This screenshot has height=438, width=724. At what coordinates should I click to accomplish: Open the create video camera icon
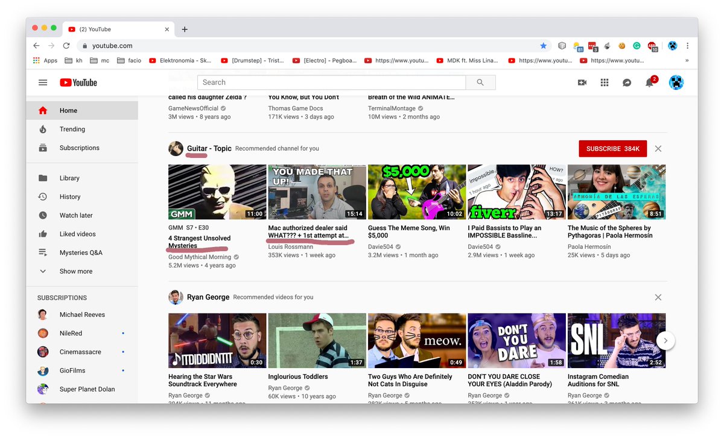pyautogui.click(x=582, y=83)
